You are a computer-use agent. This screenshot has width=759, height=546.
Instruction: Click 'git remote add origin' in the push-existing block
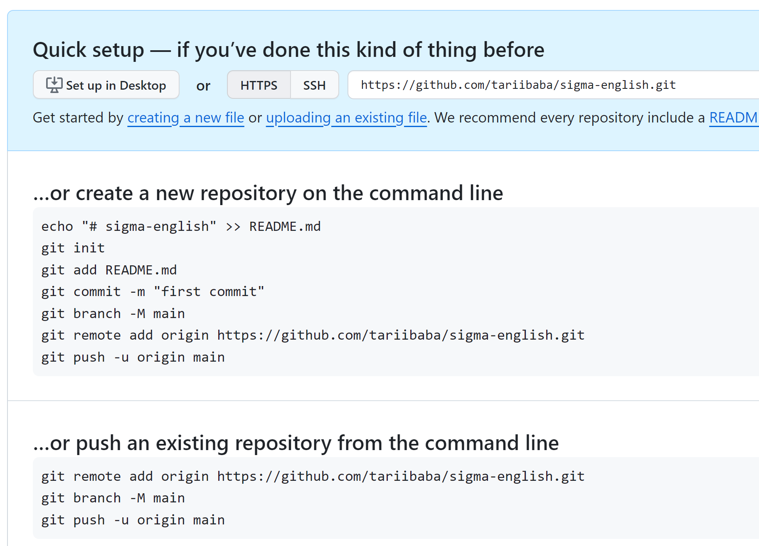click(313, 477)
